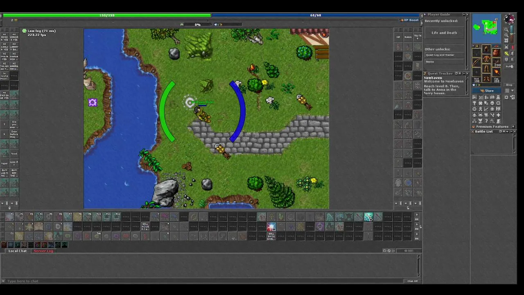This screenshot has width=524, height=295.
Task: Toggle chase opponent running-figure mode
Action: (x=513, y=53)
